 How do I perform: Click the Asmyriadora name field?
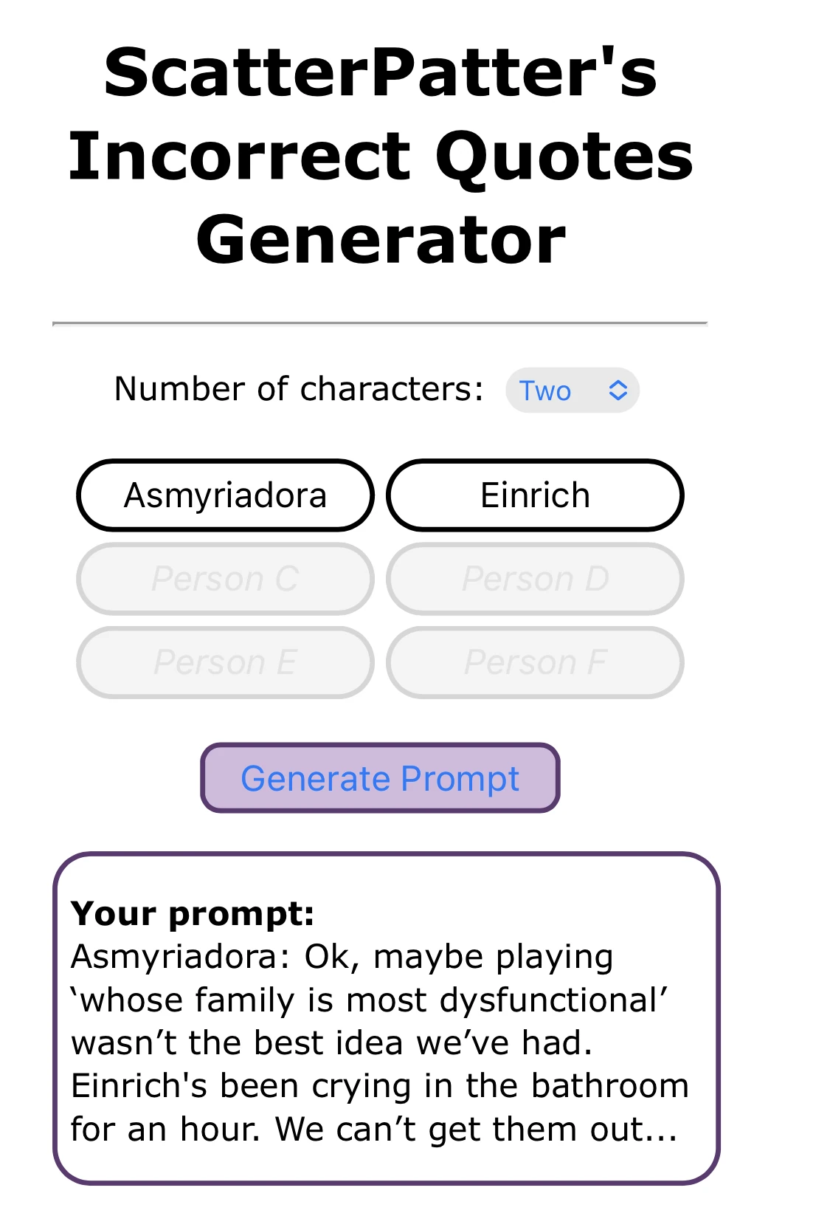(225, 495)
